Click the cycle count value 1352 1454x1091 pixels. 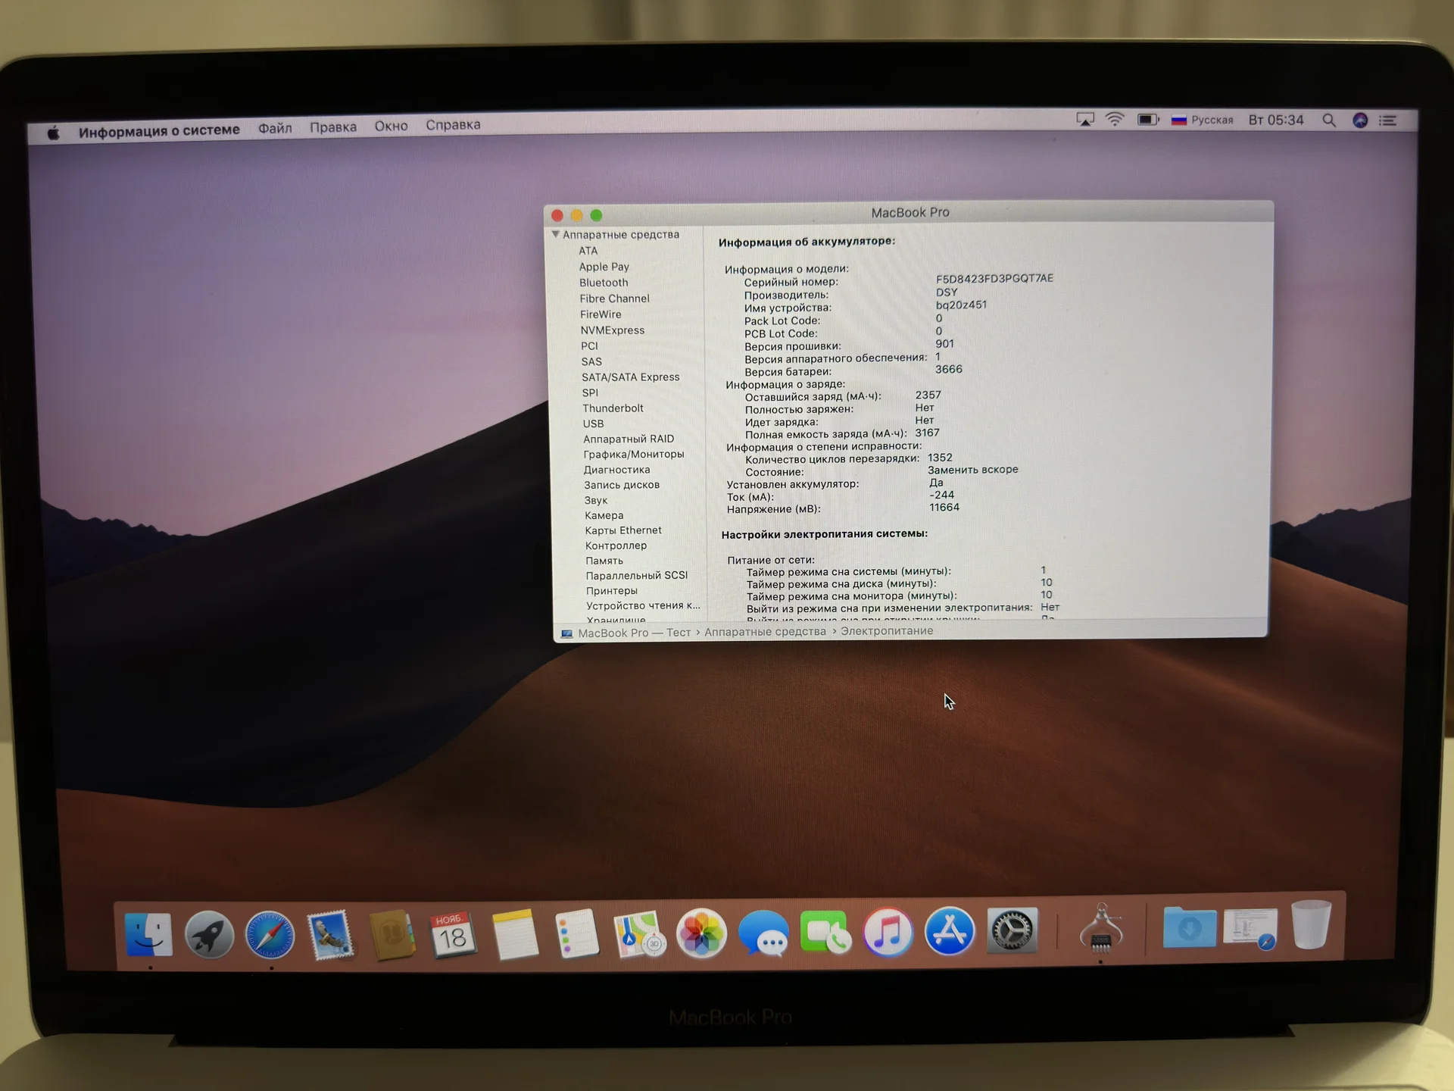tap(940, 458)
